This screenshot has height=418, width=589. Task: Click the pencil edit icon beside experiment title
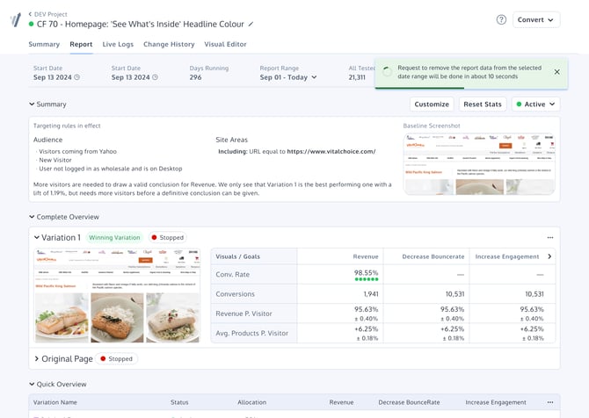point(251,25)
